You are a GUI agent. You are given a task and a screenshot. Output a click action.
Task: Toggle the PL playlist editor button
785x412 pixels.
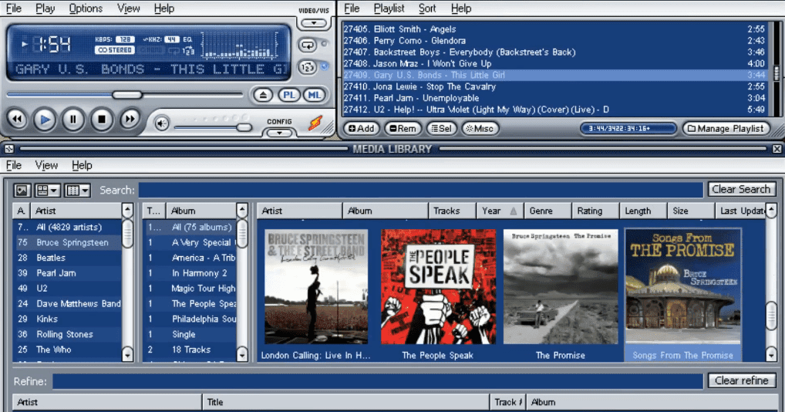289,95
